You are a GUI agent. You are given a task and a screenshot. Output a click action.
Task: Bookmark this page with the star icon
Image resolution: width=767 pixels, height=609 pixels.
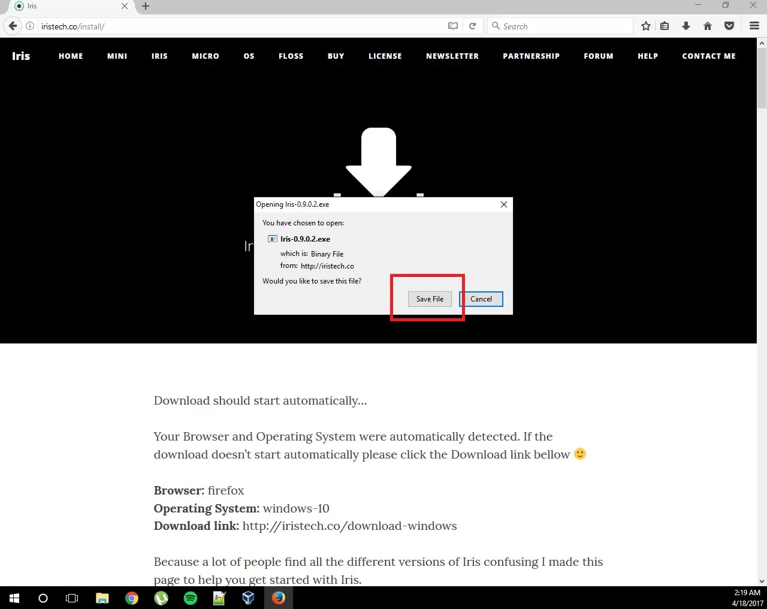pyautogui.click(x=645, y=26)
